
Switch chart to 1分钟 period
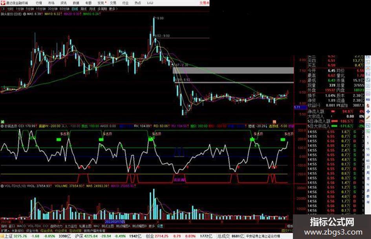[20, 9]
